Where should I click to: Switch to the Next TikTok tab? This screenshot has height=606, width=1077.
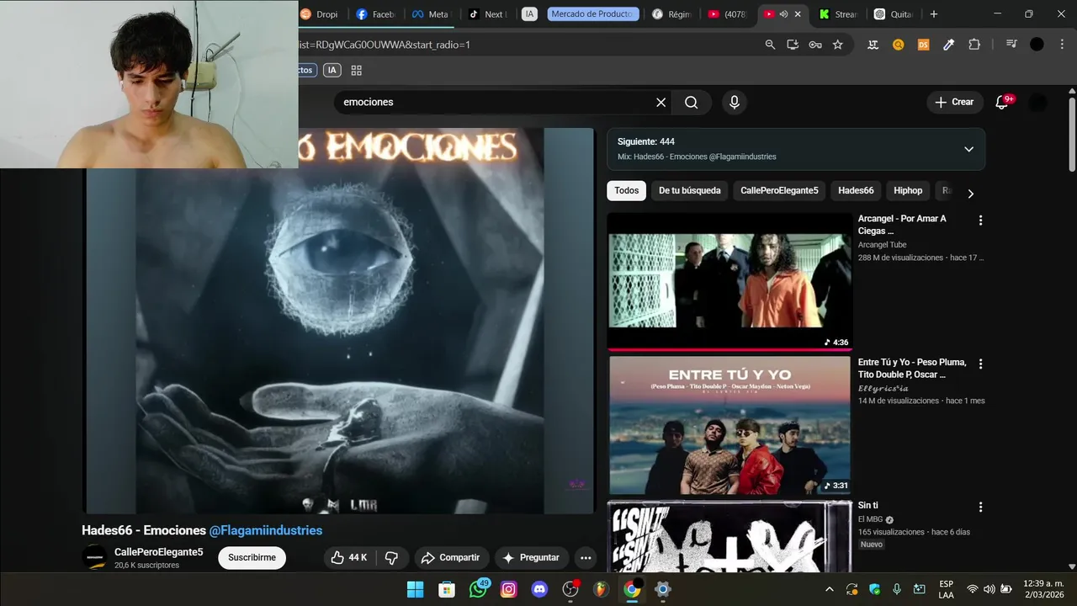pos(486,14)
